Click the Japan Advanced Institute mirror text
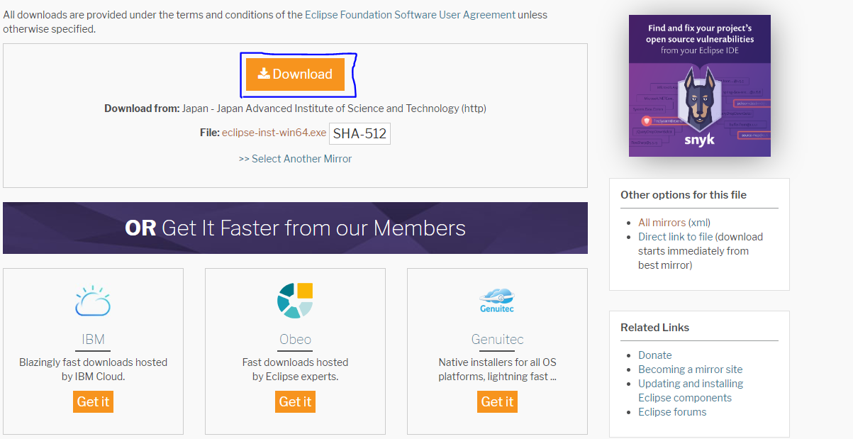The image size is (853, 439). (x=334, y=109)
